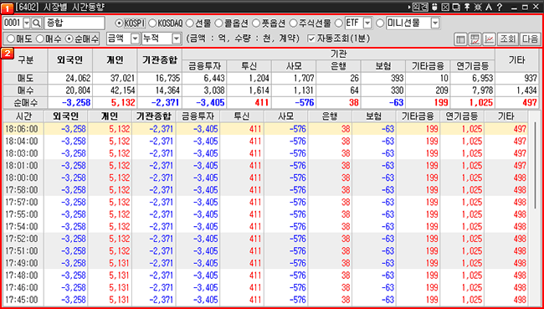Click the pin icon in title bar

[x=467, y=7]
